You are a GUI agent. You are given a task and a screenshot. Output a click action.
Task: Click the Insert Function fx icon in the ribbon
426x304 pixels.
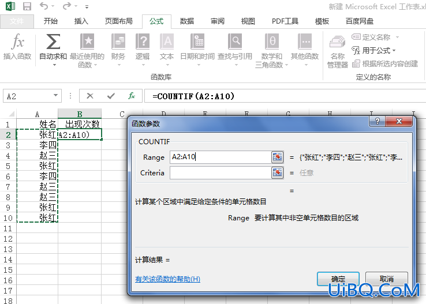(17, 42)
